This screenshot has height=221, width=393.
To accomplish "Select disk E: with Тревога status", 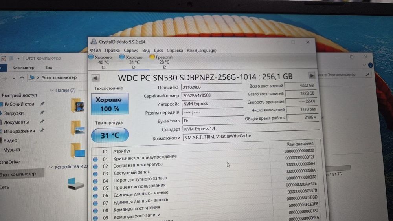I will tap(161, 62).
